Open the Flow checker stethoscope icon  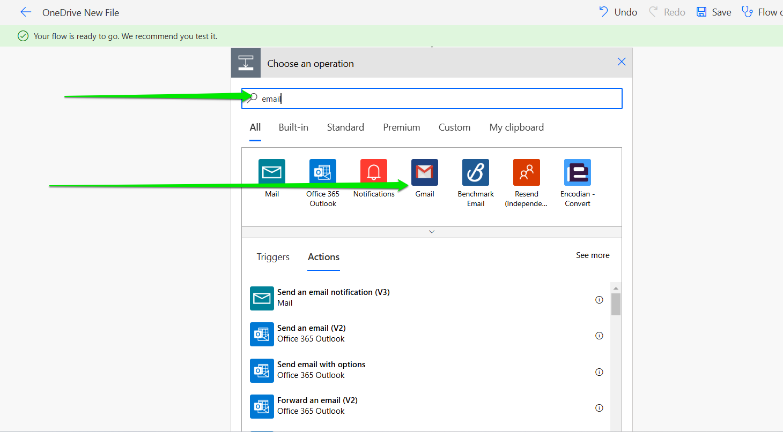[x=747, y=12]
